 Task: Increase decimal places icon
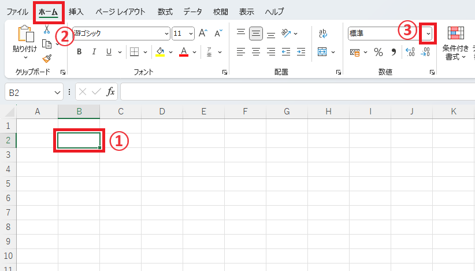pos(410,52)
